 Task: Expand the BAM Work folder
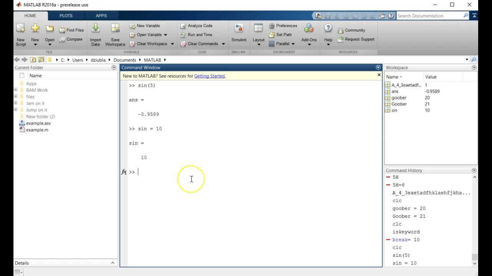tap(16, 90)
